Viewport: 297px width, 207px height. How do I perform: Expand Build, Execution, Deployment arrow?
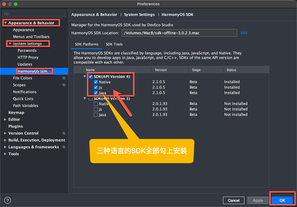(5, 140)
